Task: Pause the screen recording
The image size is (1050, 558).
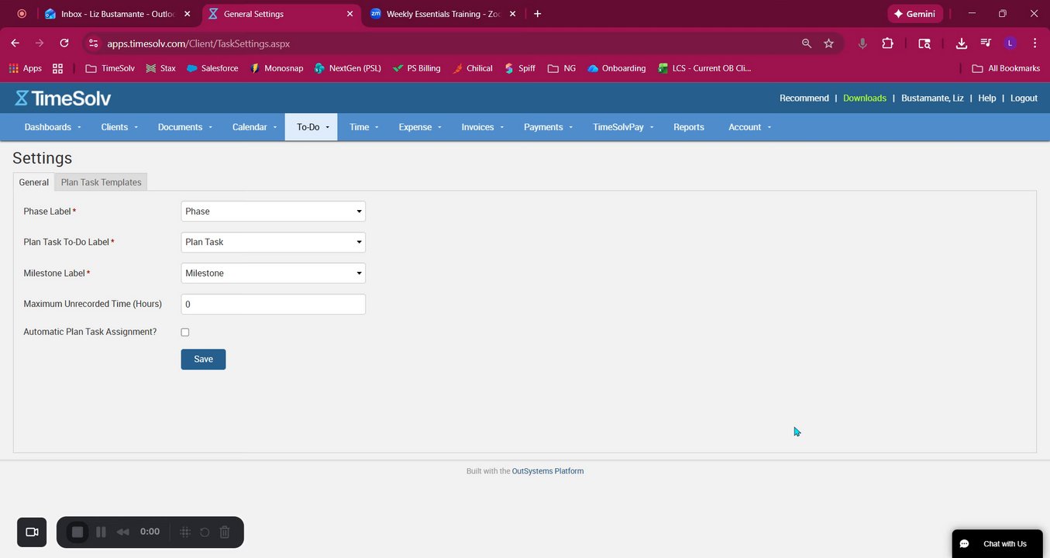Action: click(101, 532)
